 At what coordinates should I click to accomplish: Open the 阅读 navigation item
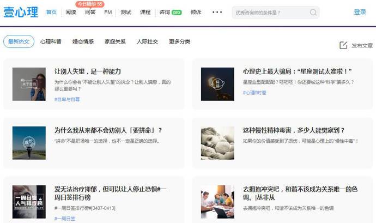click(71, 12)
